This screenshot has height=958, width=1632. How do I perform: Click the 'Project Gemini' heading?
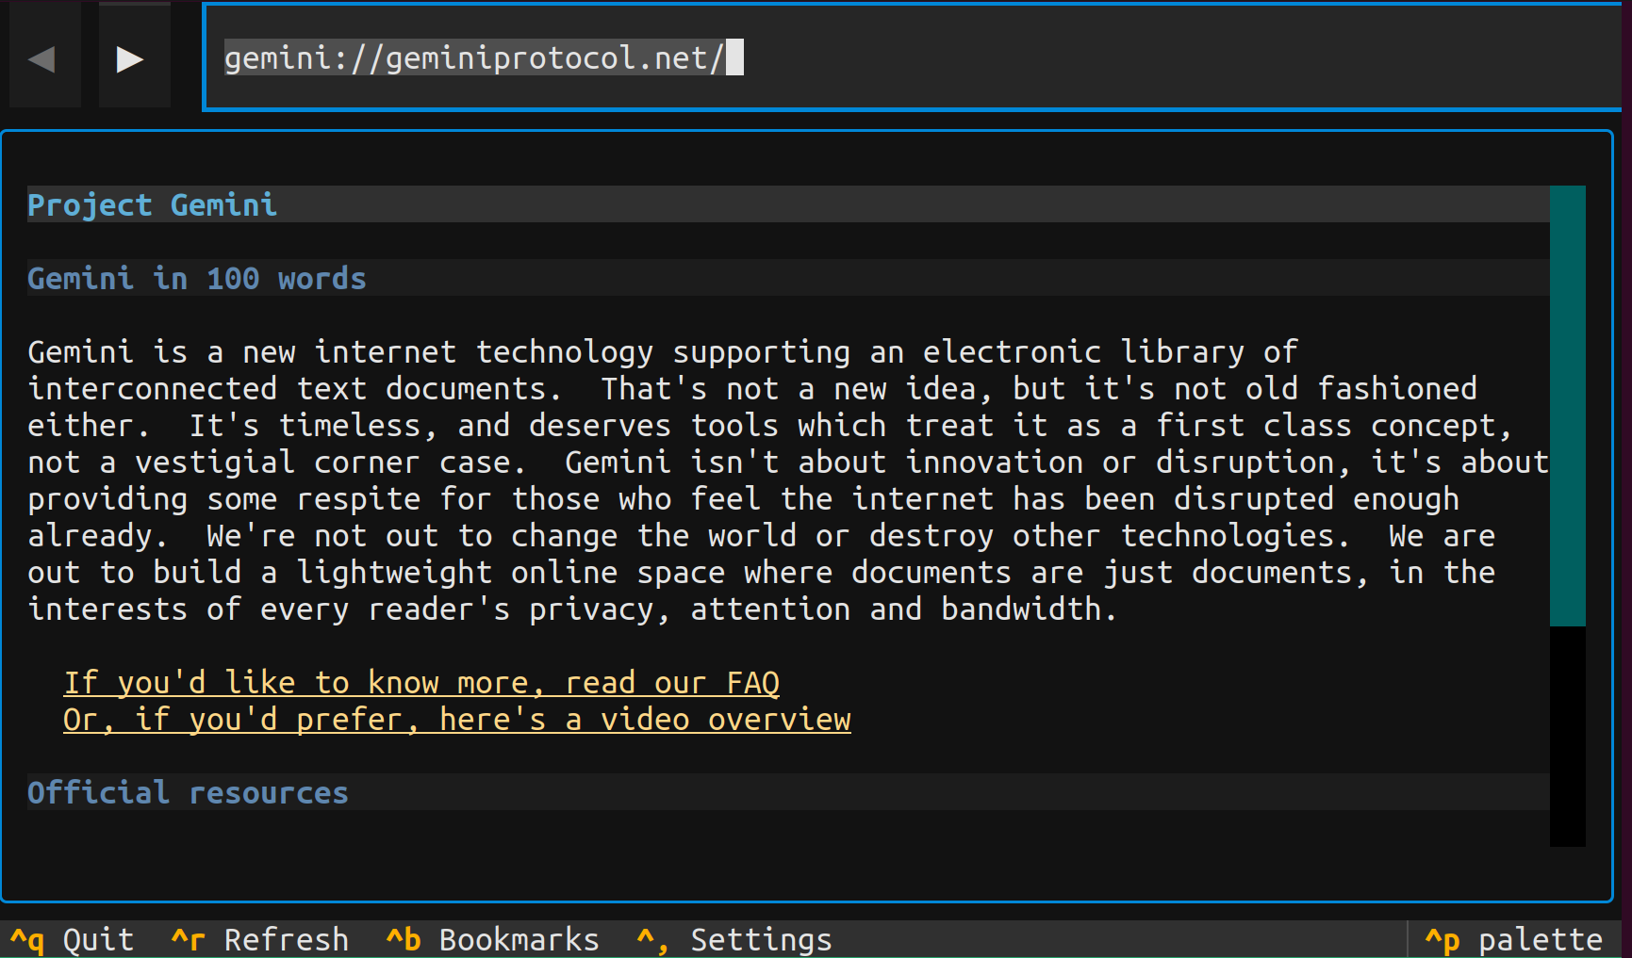(x=152, y=204)
